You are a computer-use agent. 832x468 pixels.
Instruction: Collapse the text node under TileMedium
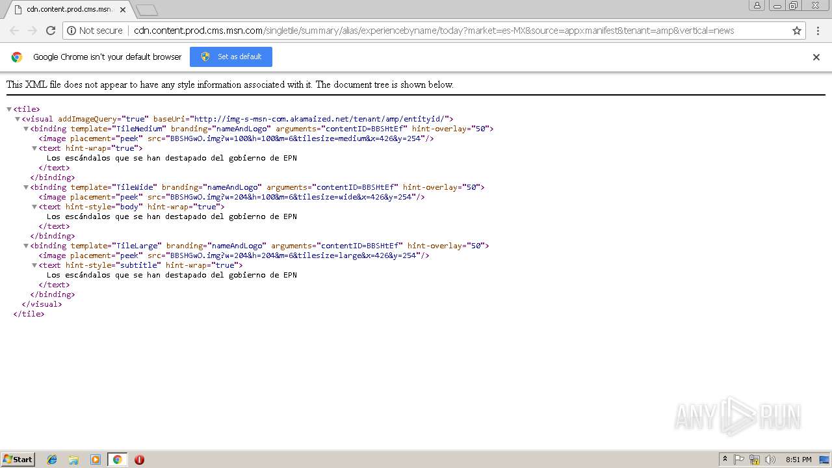(x=34, y=148)
